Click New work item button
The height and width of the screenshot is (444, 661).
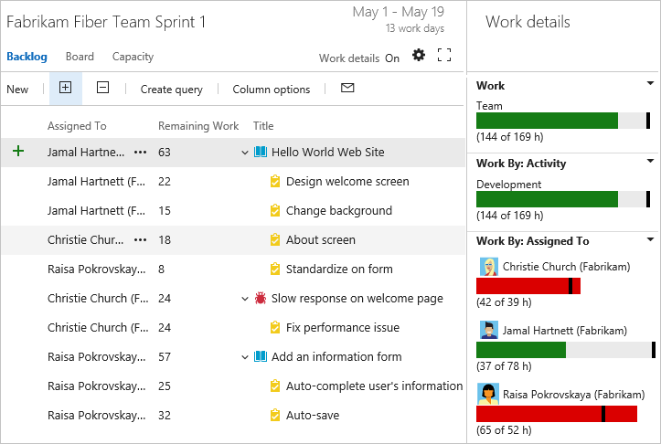17,90
